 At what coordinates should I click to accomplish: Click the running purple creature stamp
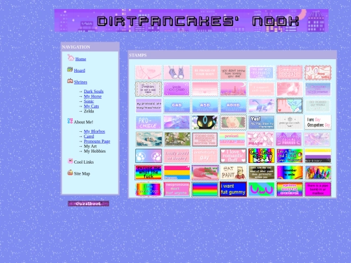[x=261, y=106]
